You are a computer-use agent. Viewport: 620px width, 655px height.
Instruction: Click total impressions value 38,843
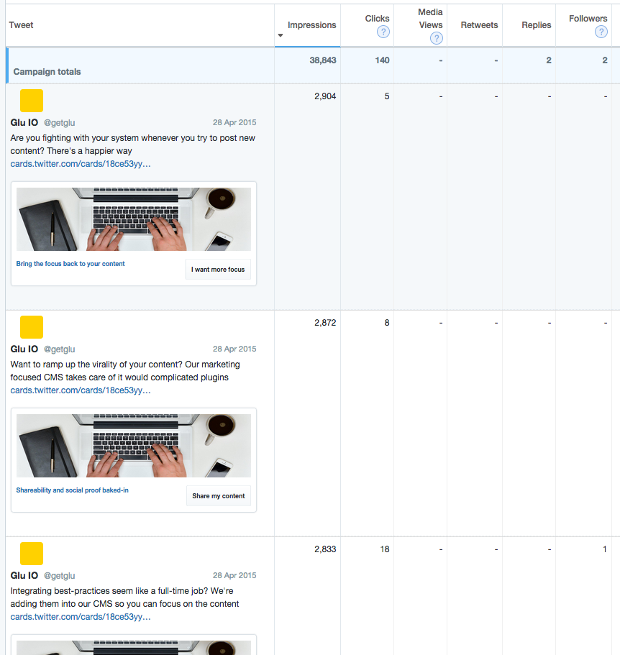click(322, 60)
